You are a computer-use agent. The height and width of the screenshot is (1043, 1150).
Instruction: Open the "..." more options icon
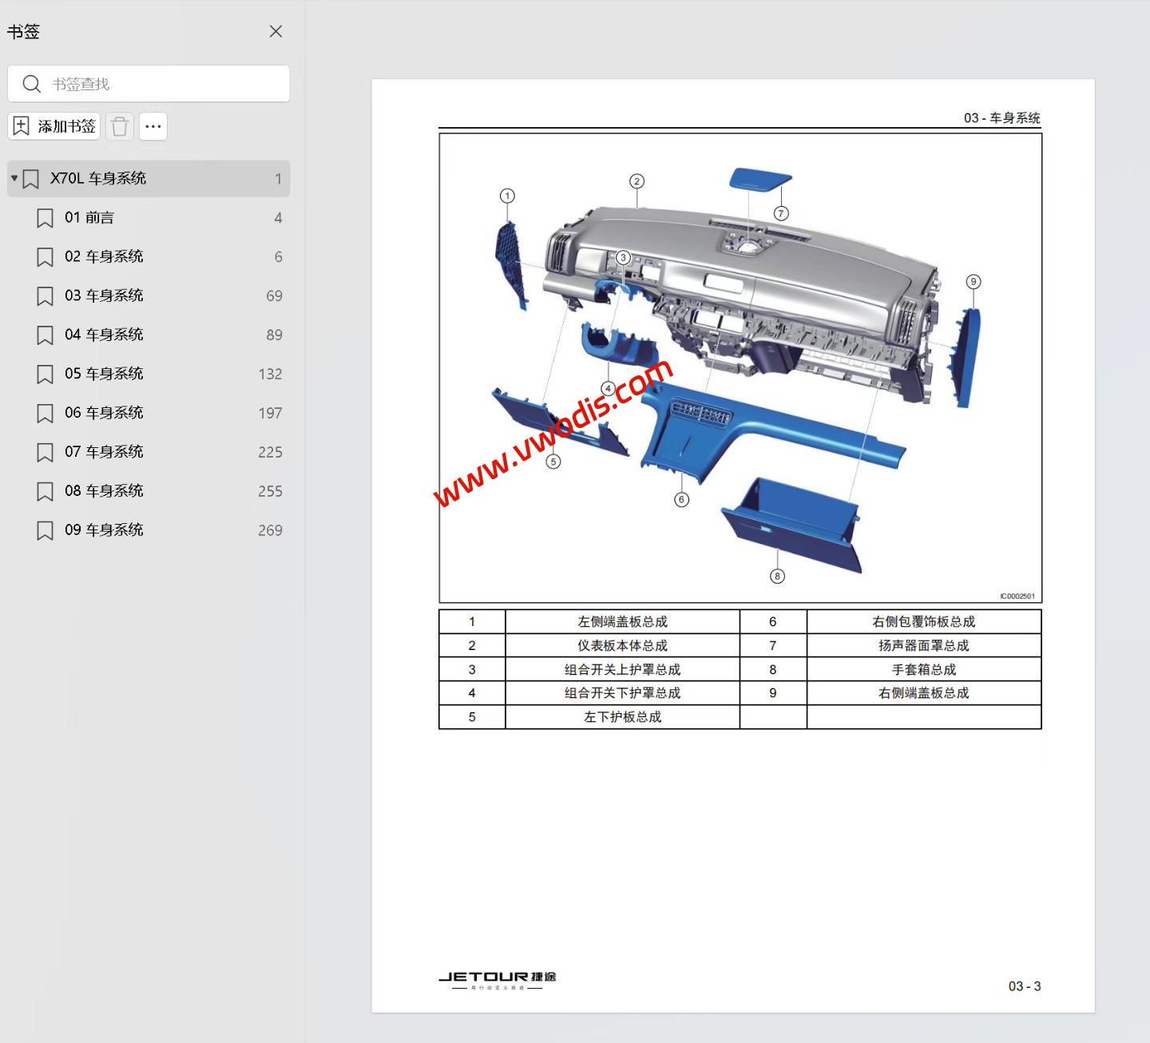153,126
